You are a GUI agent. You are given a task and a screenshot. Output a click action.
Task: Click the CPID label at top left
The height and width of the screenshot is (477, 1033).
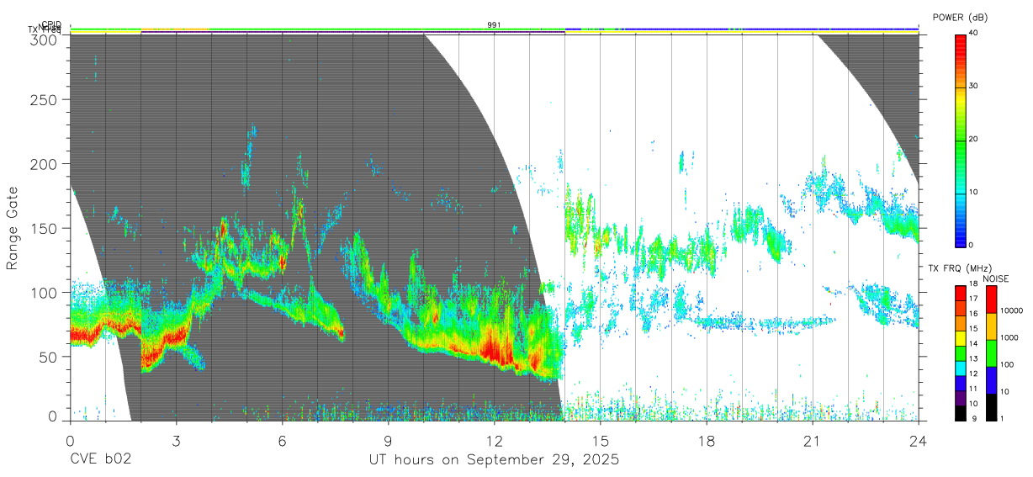point(51,24)
